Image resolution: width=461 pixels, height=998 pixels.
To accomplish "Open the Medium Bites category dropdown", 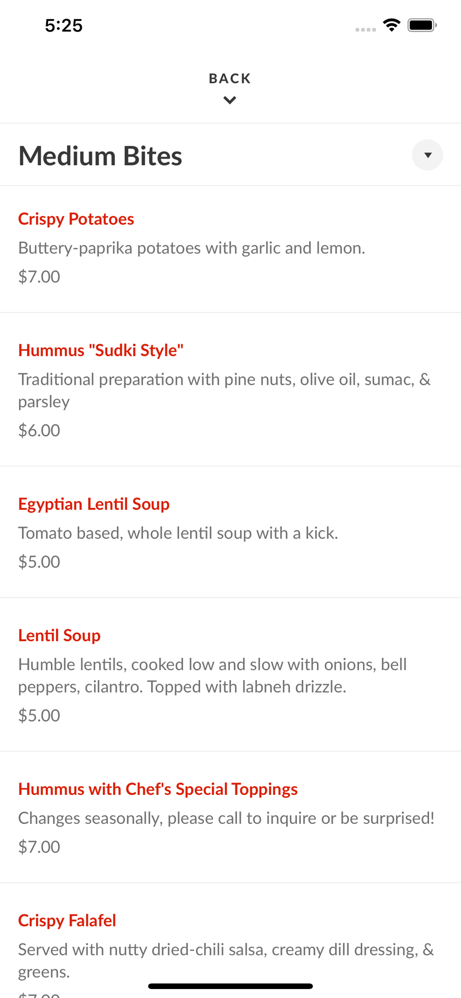I will pyautogui.click(x=427, y=155).
